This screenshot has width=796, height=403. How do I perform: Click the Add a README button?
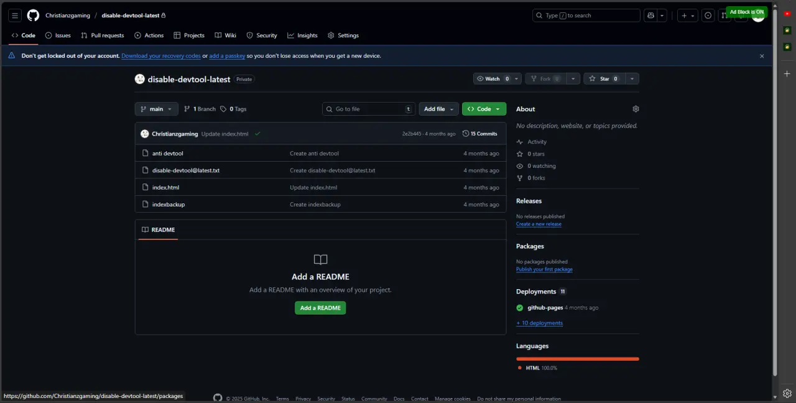click(320, 308)
